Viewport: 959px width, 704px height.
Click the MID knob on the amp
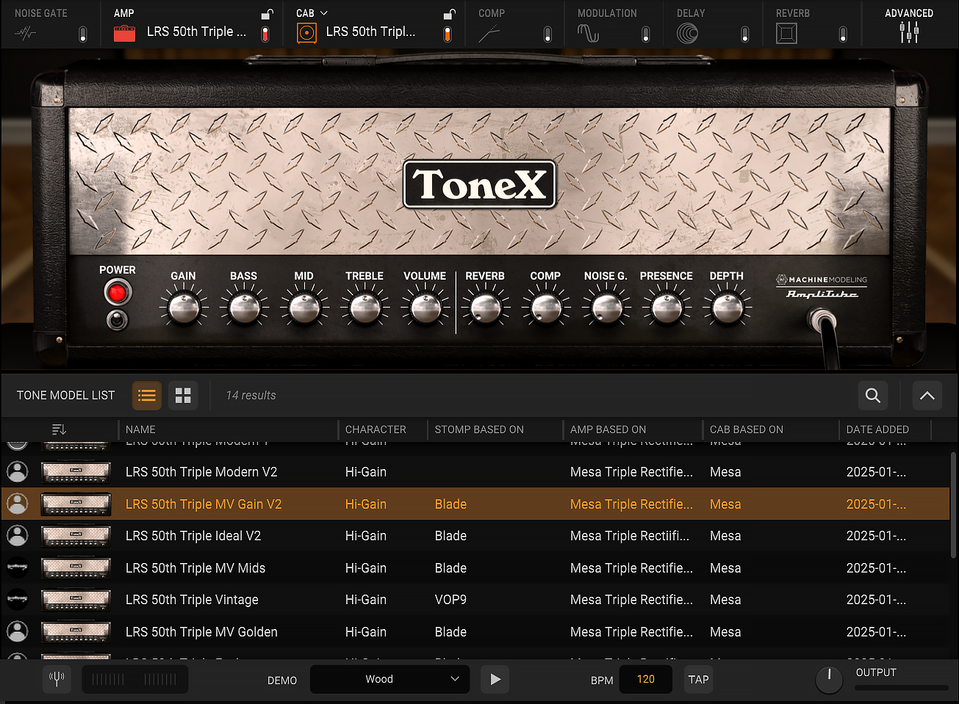[x=304, y=308]
